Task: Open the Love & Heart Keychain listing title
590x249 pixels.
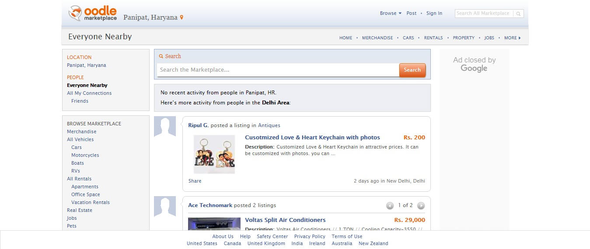Action: [312, 137]
